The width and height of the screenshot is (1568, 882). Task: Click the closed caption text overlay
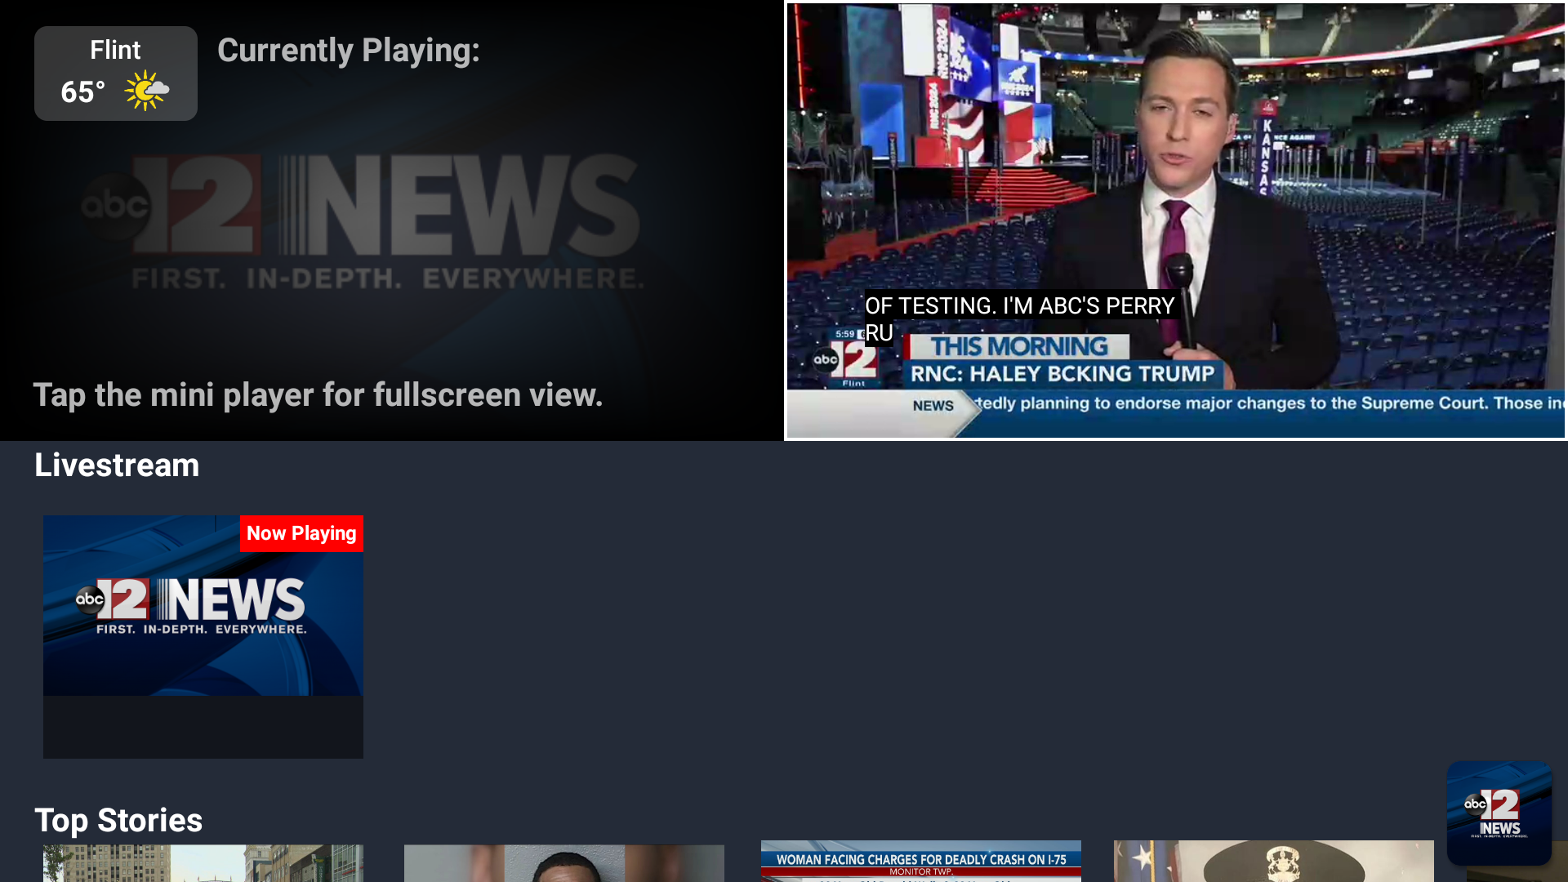(1020, 318)
